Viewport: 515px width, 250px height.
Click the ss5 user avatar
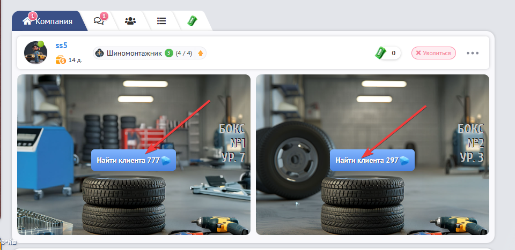coord(35,52)
